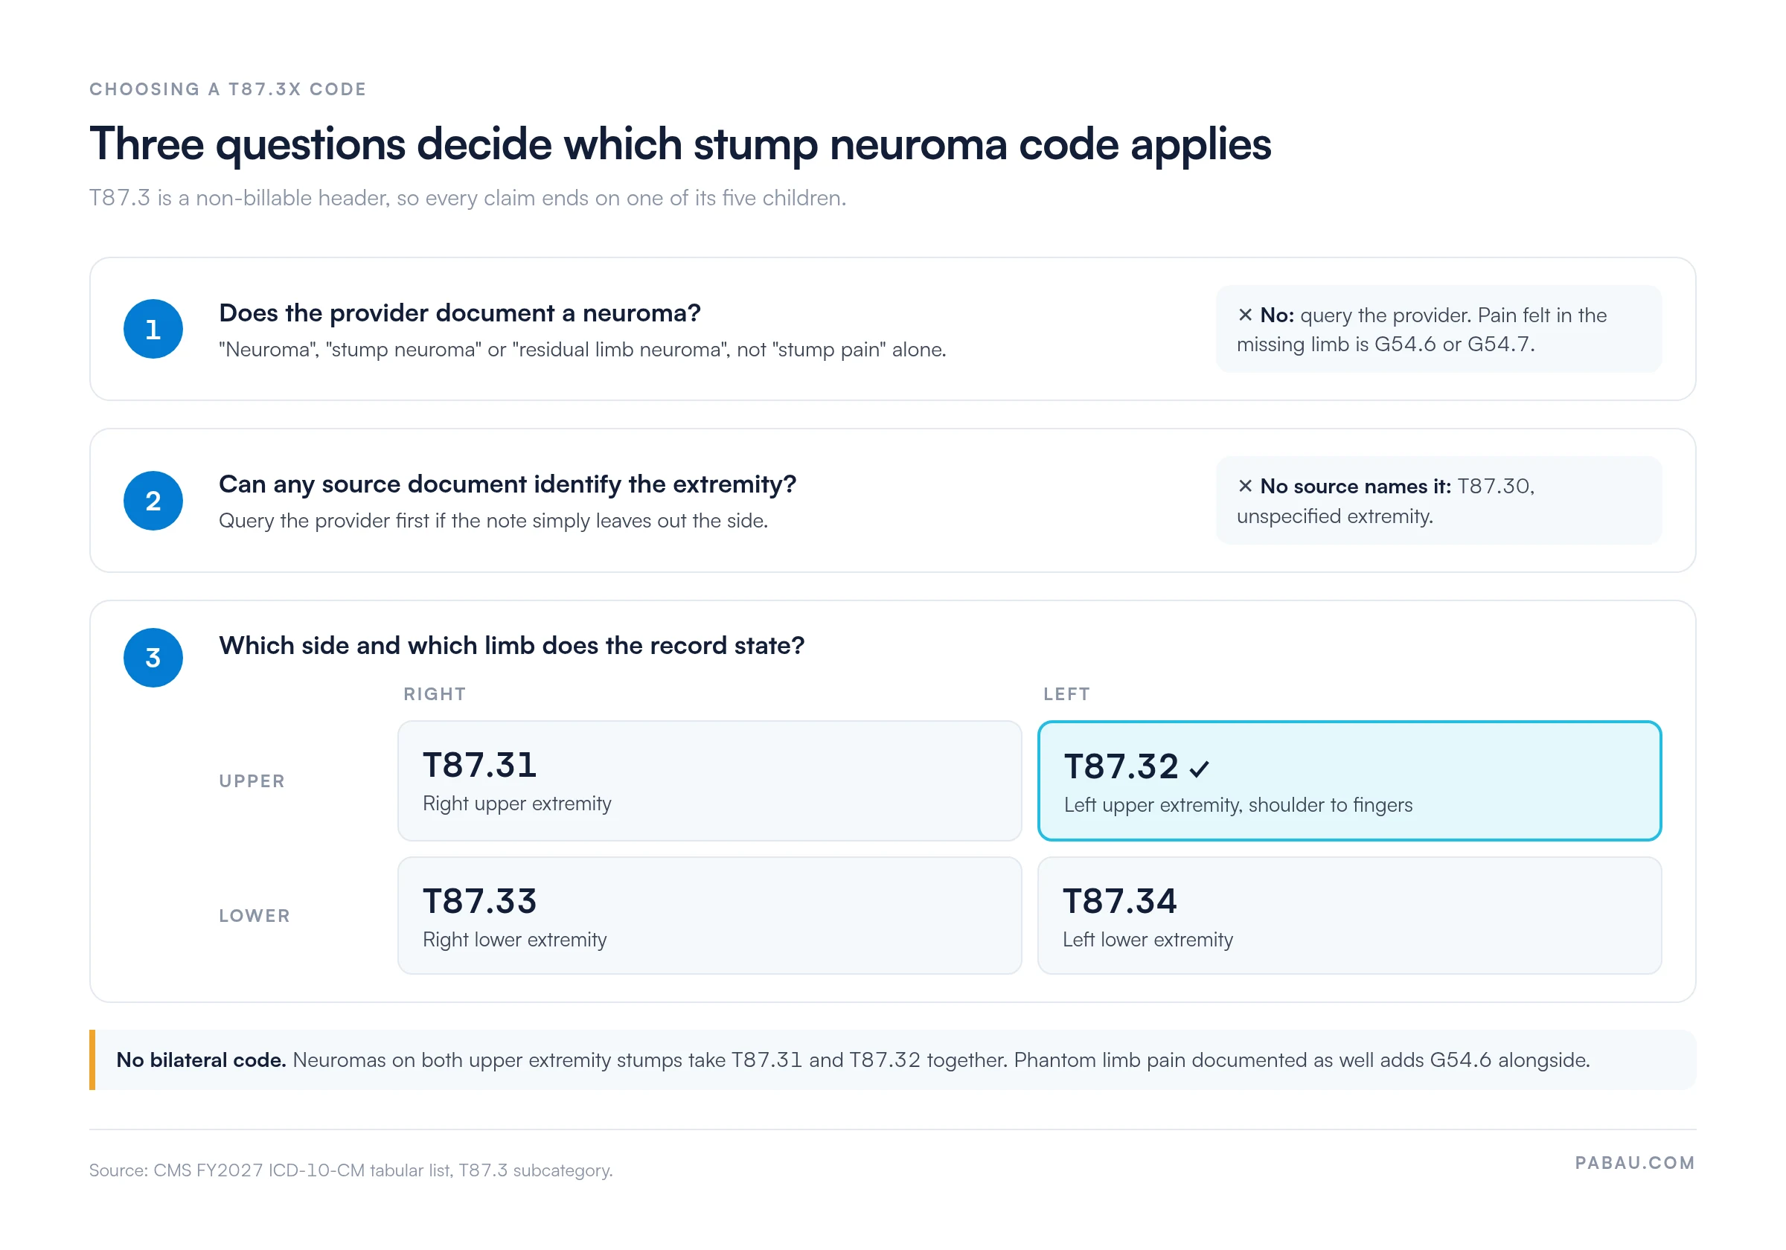1786x1250 pixels.
Task: Click the PABAU.COM footer text
Action: coord(1634,1162)
